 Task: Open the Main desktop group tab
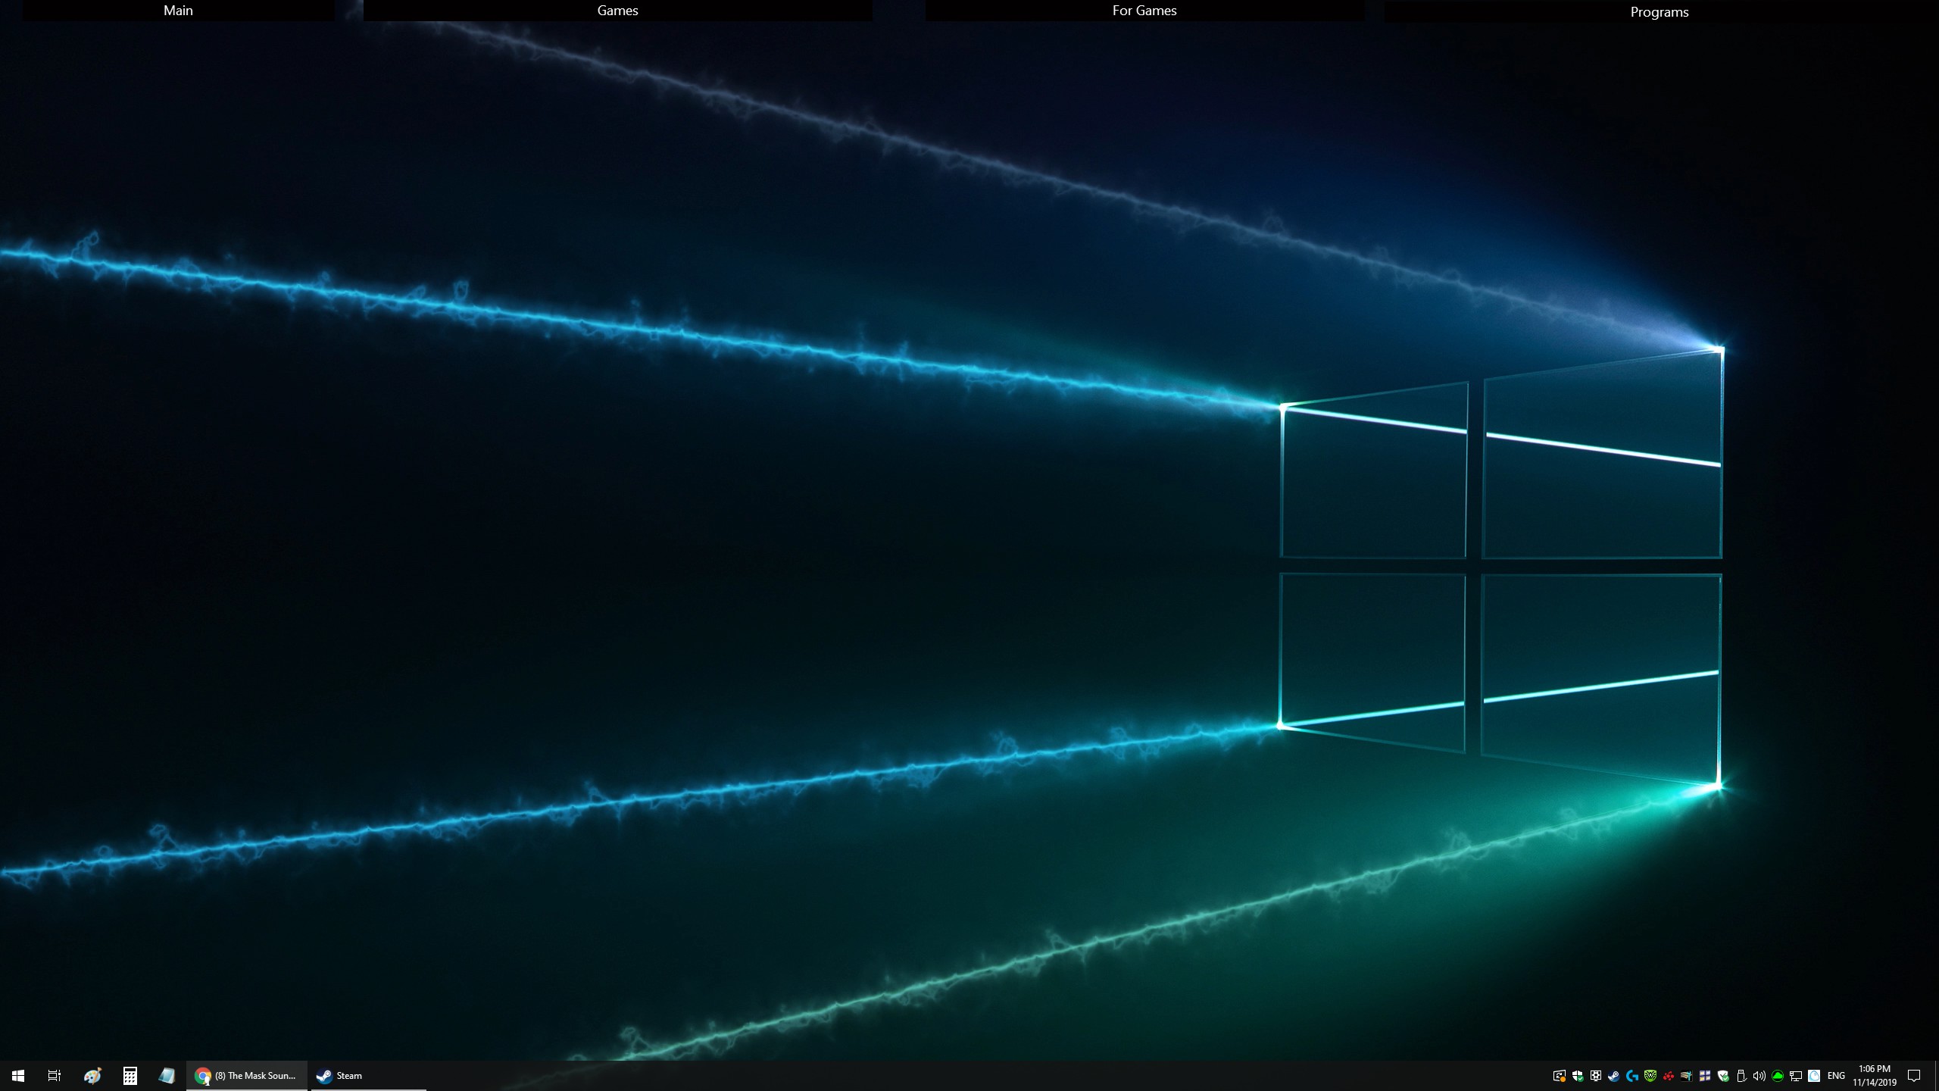(178, 11)
